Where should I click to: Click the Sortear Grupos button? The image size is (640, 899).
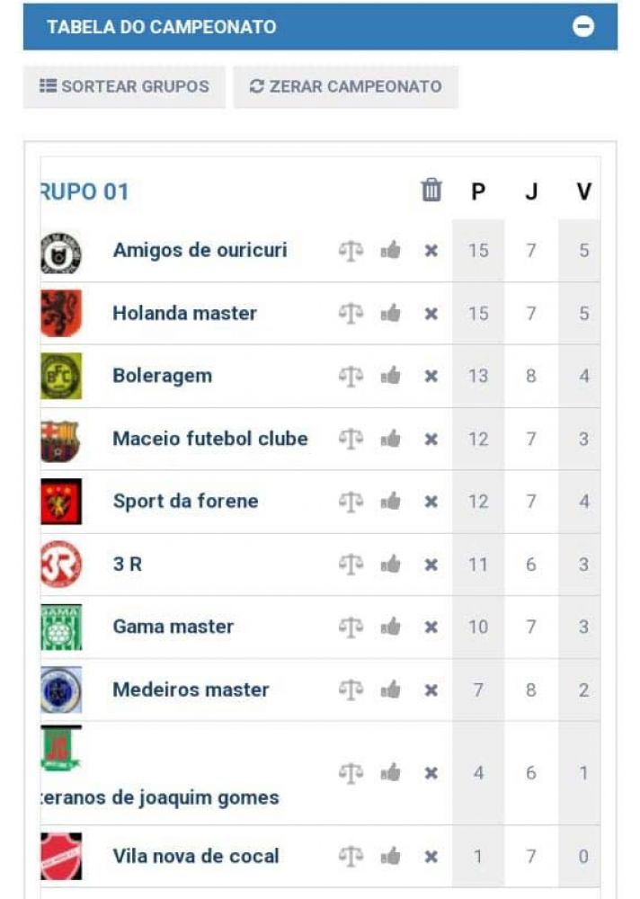pyautogui.click(x=124, y=87)
